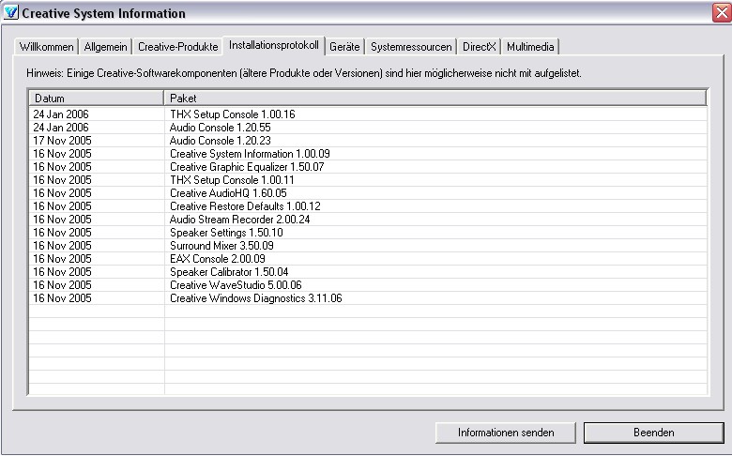The height and width of the screenshot is (456, 732).
Task: Select Audio Console 1.20.23 entry
Action: coord(368,141)
